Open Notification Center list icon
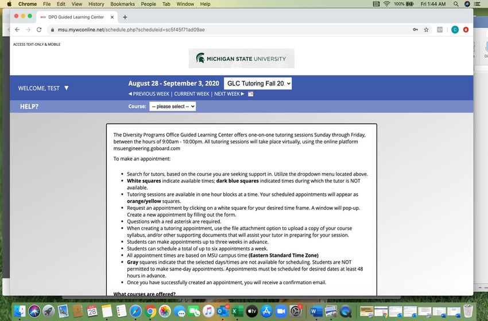The image size is (488, 321). coord(477,4)
